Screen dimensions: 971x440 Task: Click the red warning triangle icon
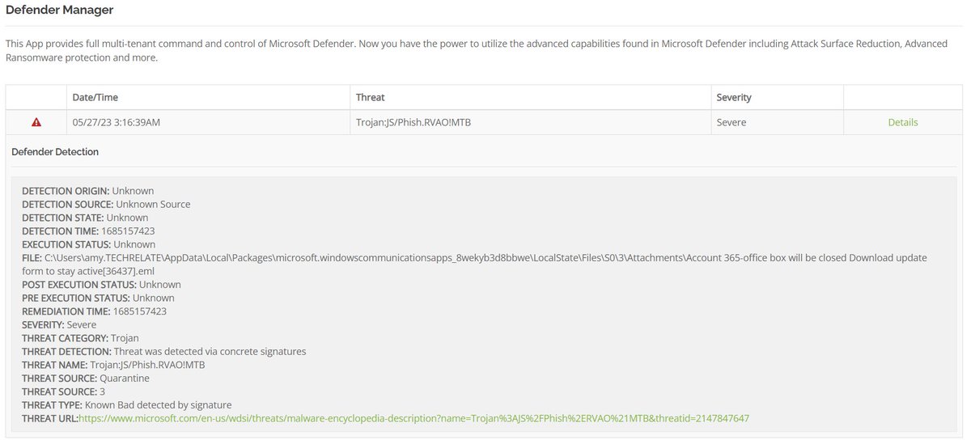pyautogui.click(x=36, y=122)
